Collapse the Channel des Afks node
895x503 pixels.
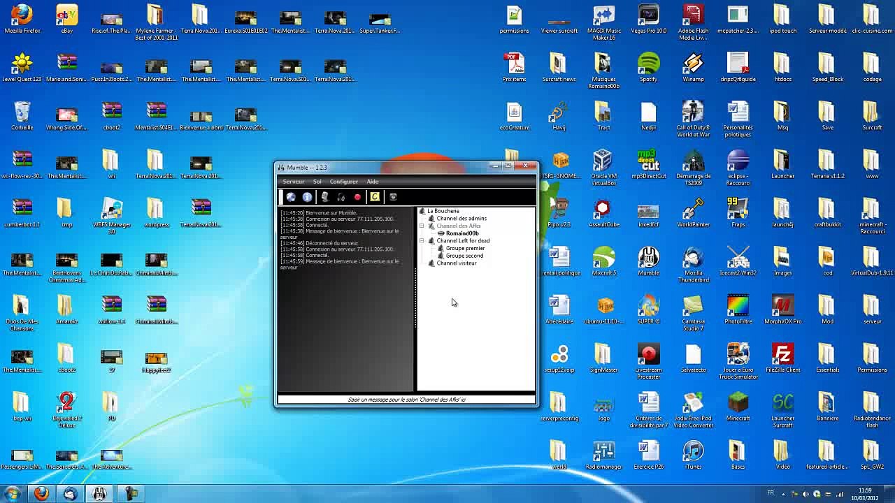422,226
